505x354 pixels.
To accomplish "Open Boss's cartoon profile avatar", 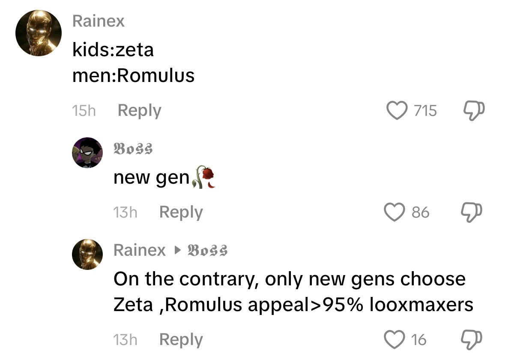I will (87, 153).
